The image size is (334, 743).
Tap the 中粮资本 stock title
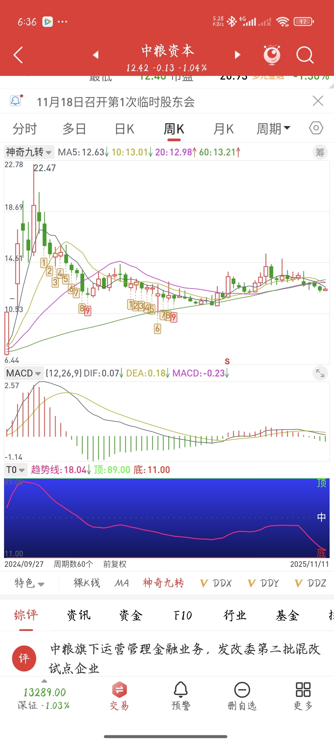point(168,51)
